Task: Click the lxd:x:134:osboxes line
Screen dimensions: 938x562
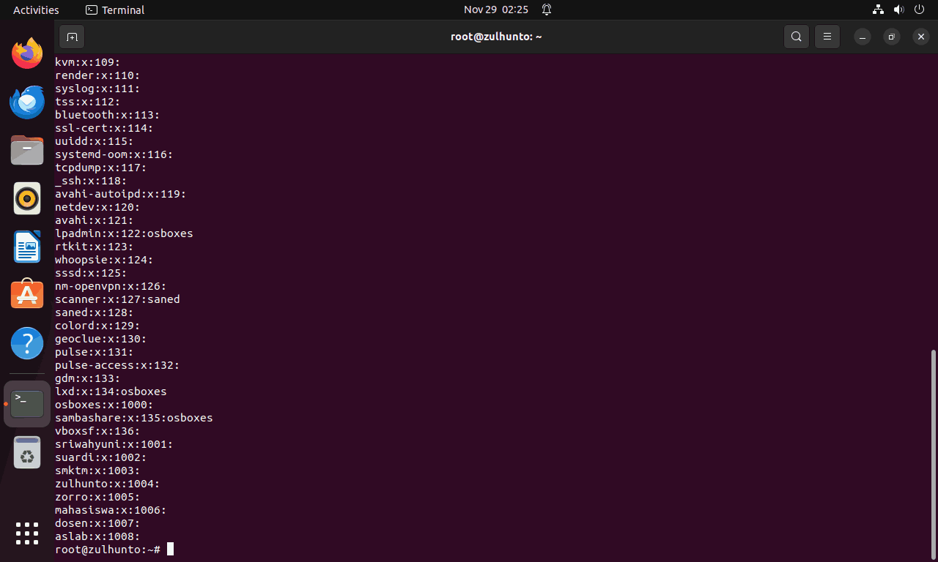Action: pyautogui.click(x=111, y=391)
